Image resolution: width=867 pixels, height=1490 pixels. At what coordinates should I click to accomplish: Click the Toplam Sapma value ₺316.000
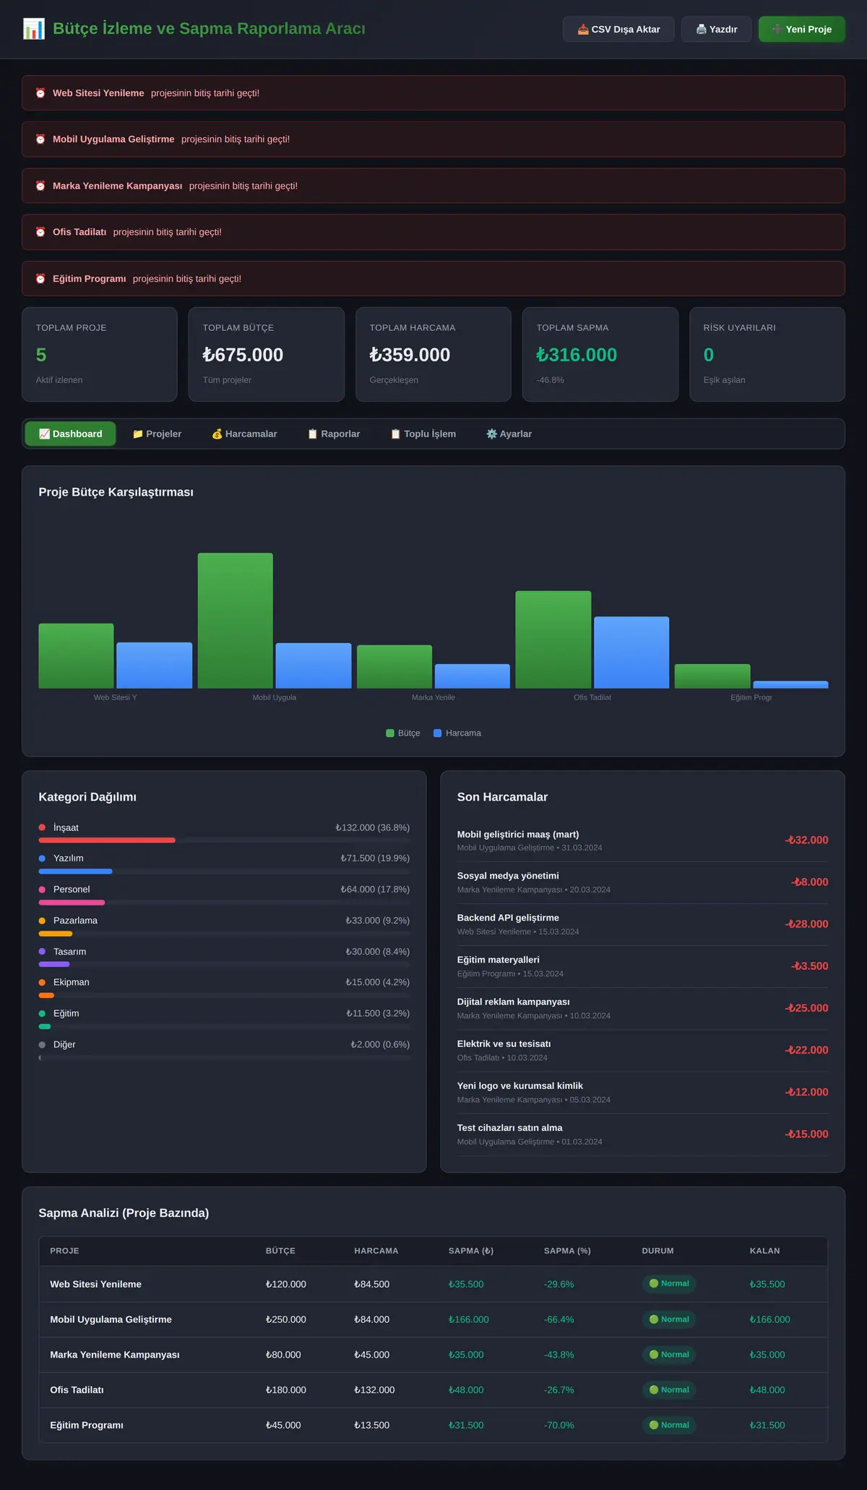click(x=577, y=355)
